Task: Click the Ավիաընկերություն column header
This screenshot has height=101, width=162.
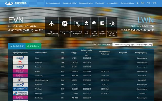Action: (20, 53)
